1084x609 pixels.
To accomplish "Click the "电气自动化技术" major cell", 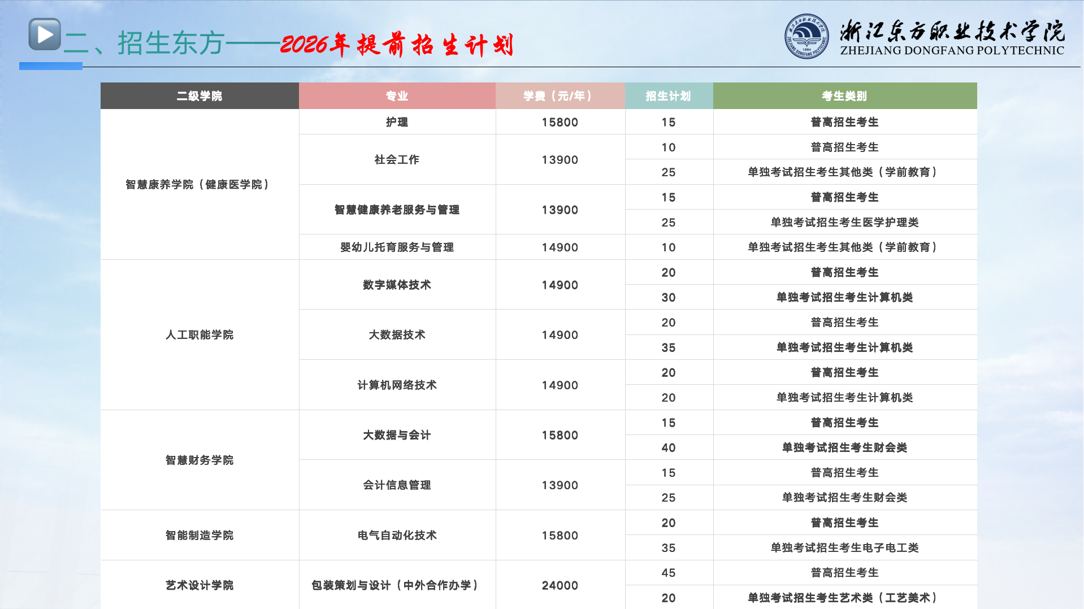I will (x=397, y=535).
